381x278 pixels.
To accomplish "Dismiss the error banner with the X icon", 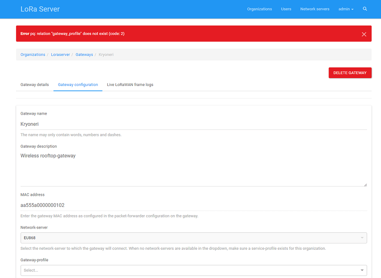I will [x=364, y=34].
